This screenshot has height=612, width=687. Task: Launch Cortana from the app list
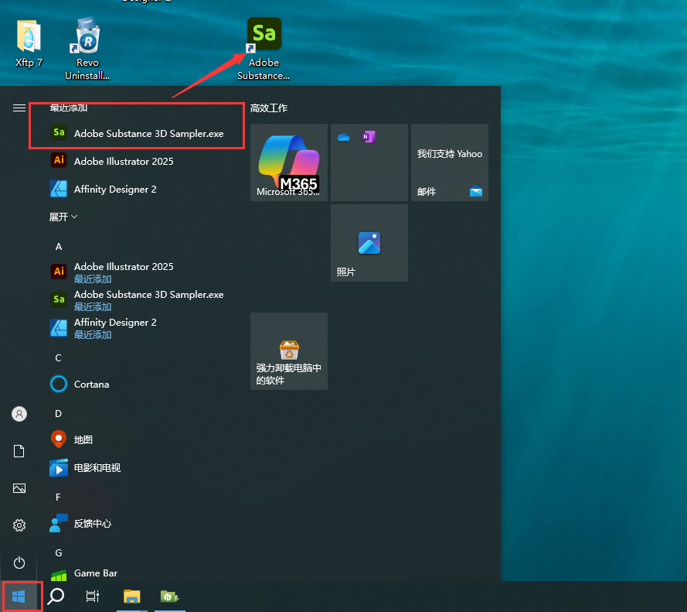tap(91, 384)
